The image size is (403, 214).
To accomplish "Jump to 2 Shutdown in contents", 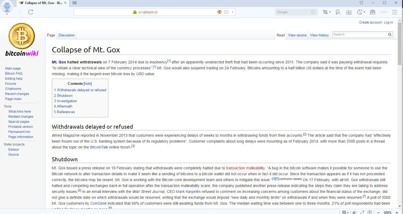I will pos(63,96).
